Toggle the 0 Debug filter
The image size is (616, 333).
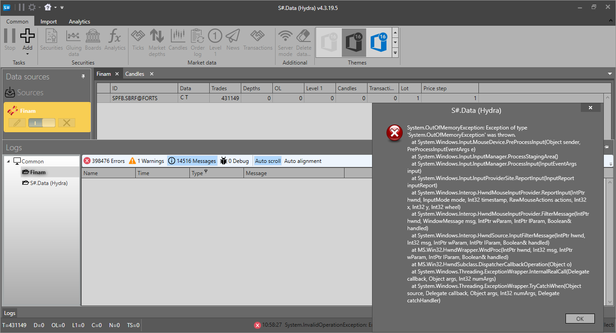point(234,161)
